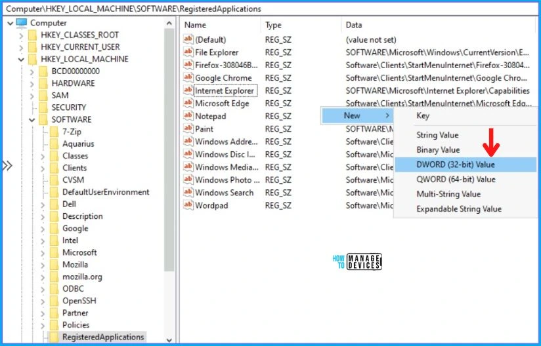The height and width of the screenshot is (346, 541).
Task: Click the string icon beside Windows Disc I...
Action: coord(188,154)
